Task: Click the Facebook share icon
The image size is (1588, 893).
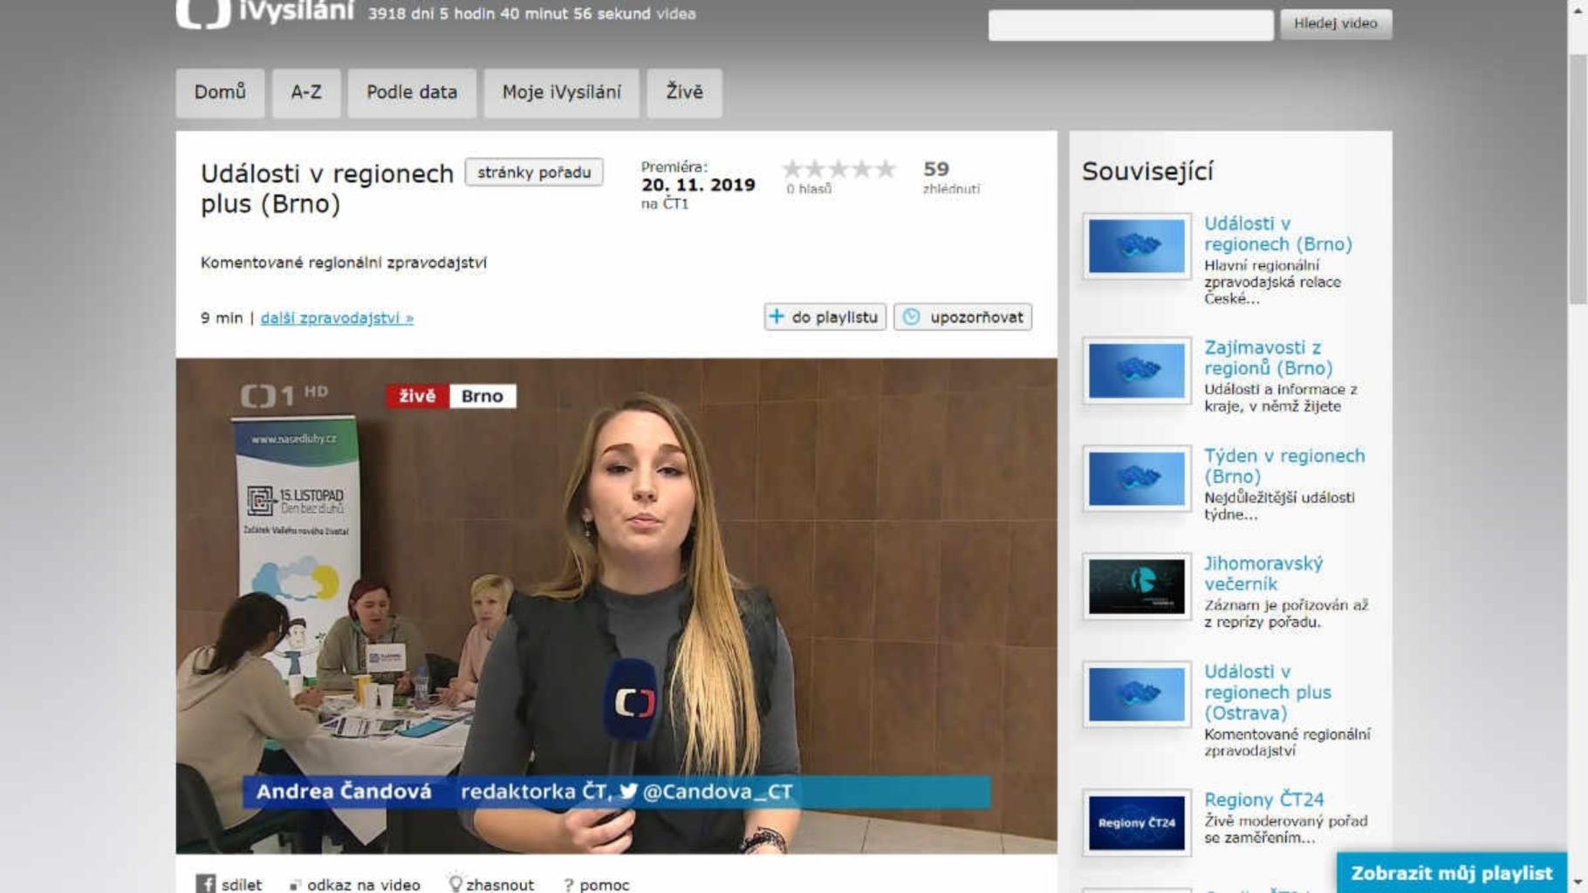Action: (x=205, y=883)
